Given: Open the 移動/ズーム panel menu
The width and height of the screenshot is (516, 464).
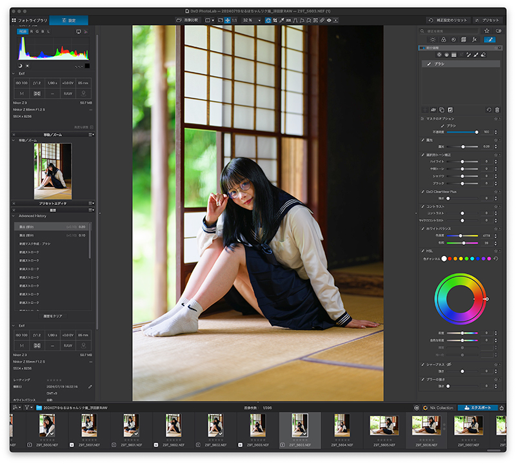Looking at the screenshot, I should [x=92, y=135].
